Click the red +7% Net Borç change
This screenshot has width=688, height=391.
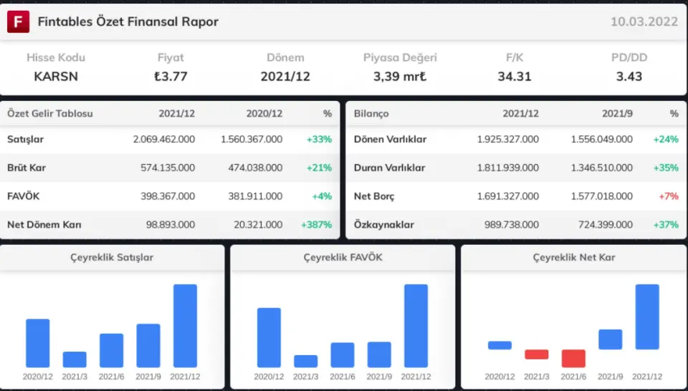665,196
